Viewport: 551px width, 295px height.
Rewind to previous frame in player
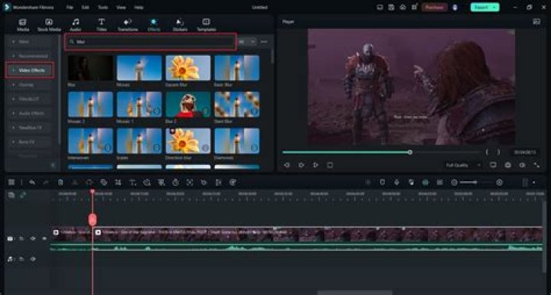(x=287, y=165)
